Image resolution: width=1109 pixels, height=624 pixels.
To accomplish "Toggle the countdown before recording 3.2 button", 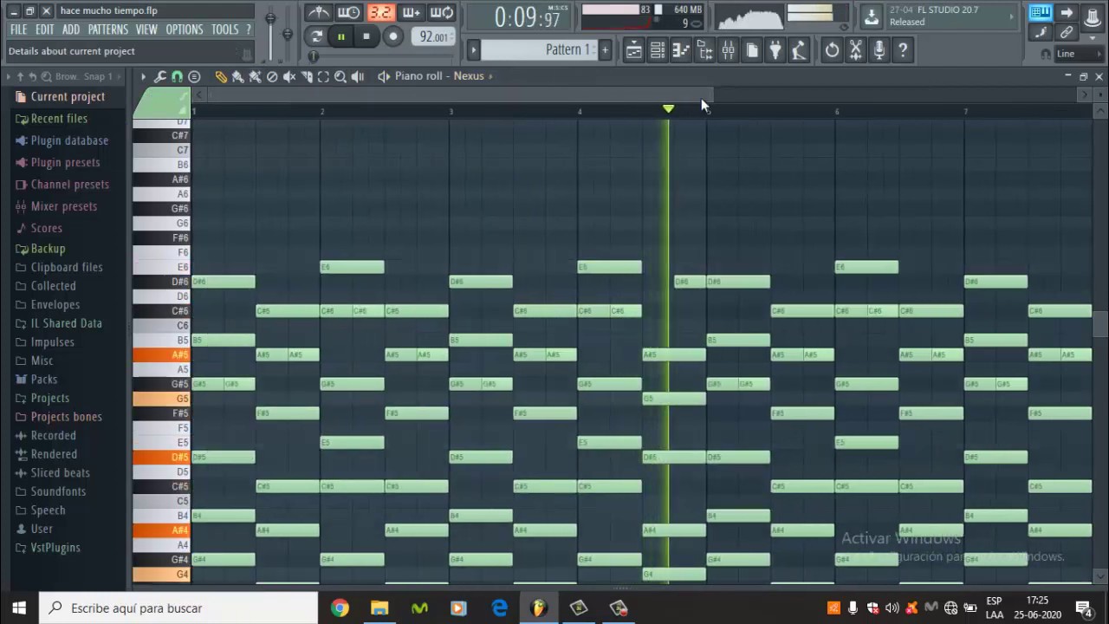I will pos(380,12).
